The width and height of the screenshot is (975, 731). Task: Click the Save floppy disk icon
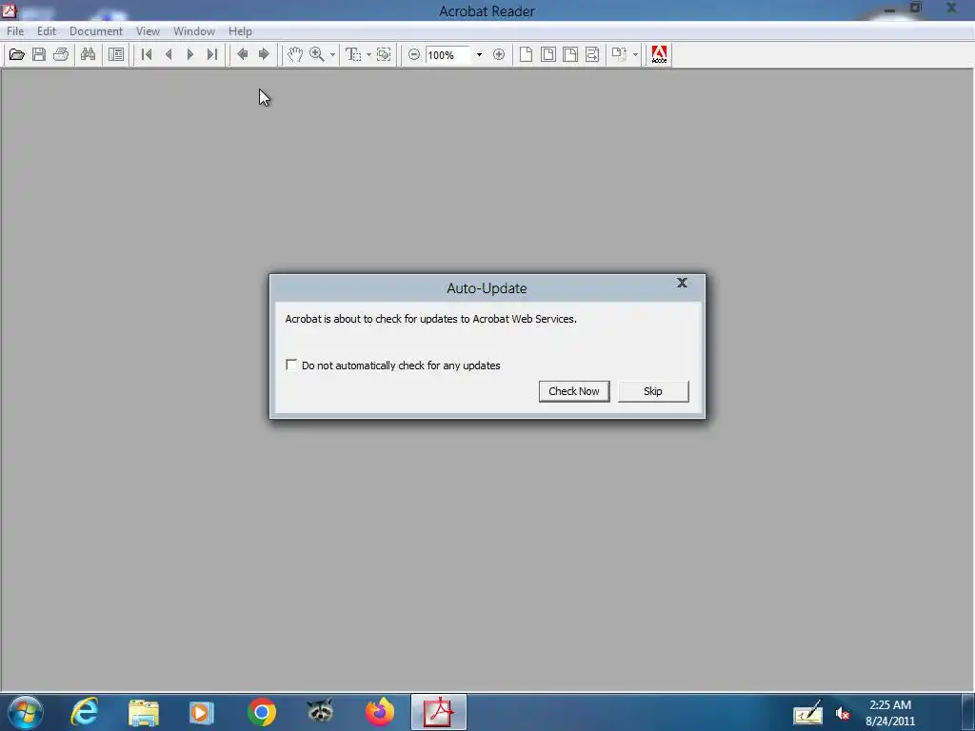point(39,54)
